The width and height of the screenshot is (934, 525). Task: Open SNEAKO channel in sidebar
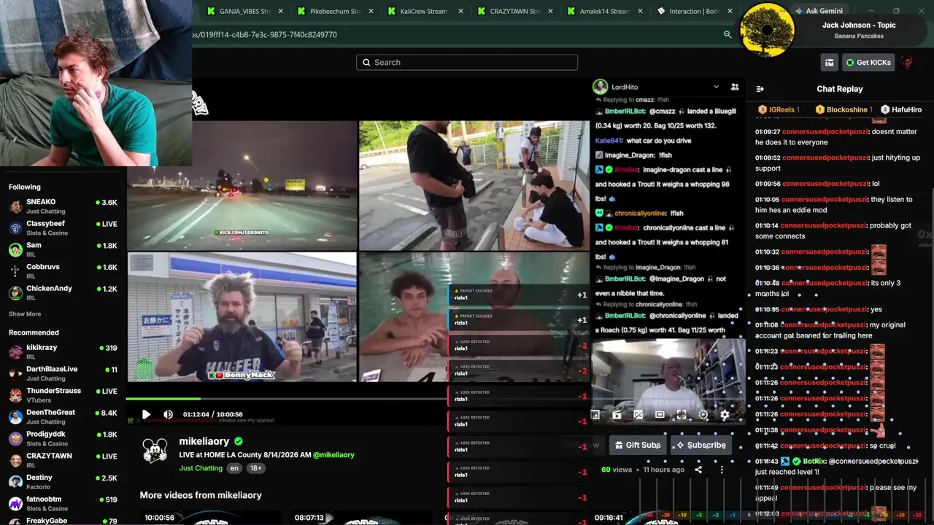[63, 206]
